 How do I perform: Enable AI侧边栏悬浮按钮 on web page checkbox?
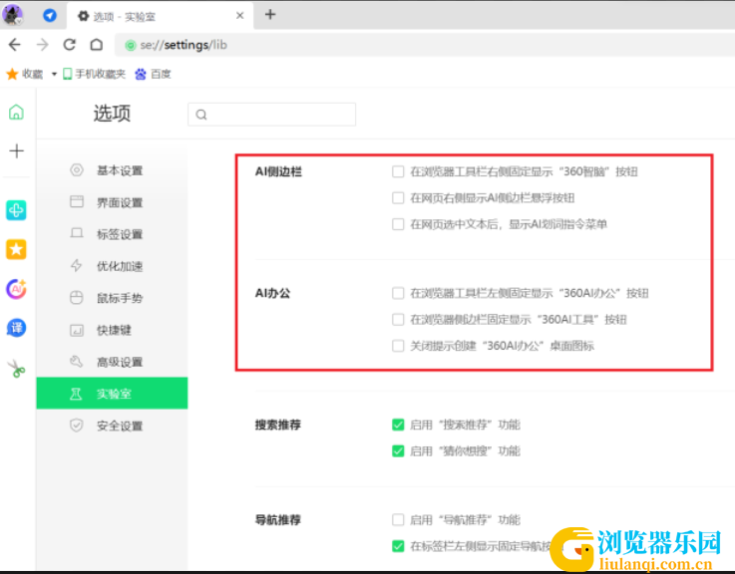(x=398, y=197)
